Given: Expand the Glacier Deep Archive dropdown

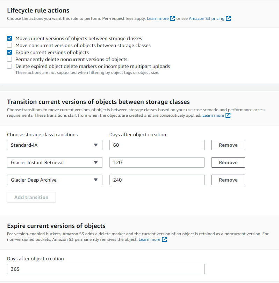Looking at the screenshot, I should [x=55, y=180].
